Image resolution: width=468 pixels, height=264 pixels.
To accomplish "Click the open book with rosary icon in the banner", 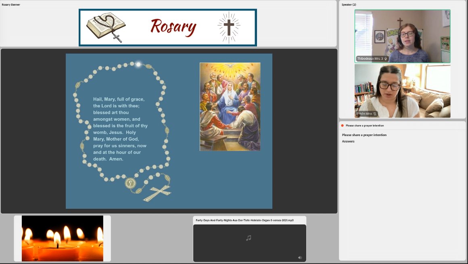I will point(106,27).
